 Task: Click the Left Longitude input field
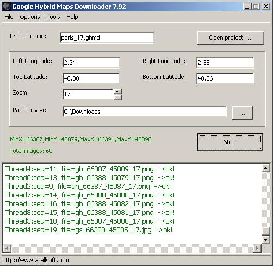91,63
